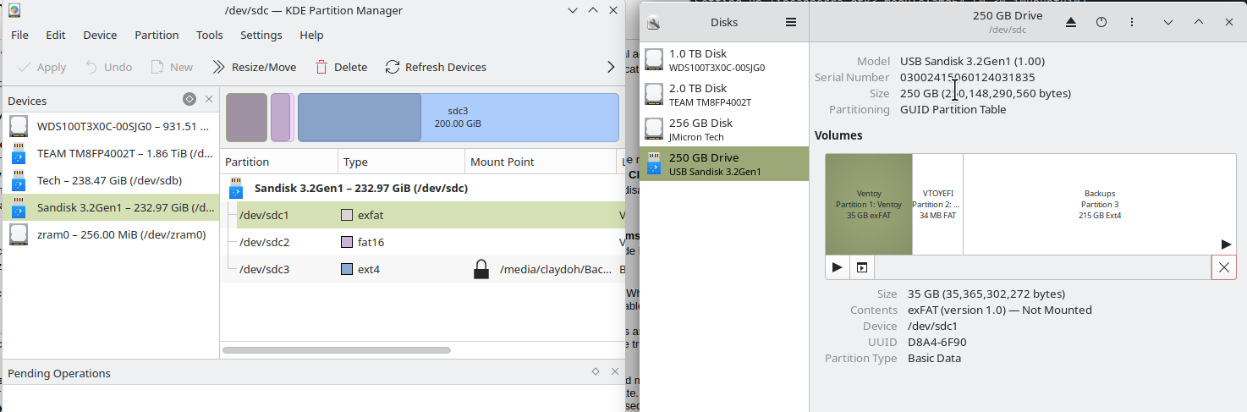Click the KDE Partition Manager title bar icon
Screen dimensions: 1247x412
pyautogui.click(x=14, y=11)
